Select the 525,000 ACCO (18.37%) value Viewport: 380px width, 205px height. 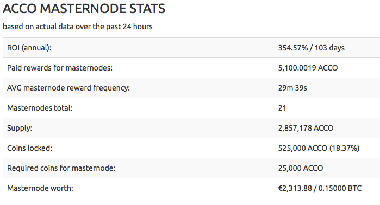[319, 148]
